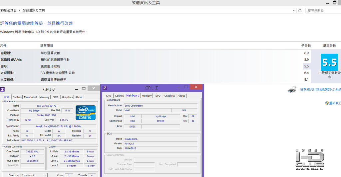Minimize the left CPU-Z window
341x177 pixels.
(x=77, y=89)
